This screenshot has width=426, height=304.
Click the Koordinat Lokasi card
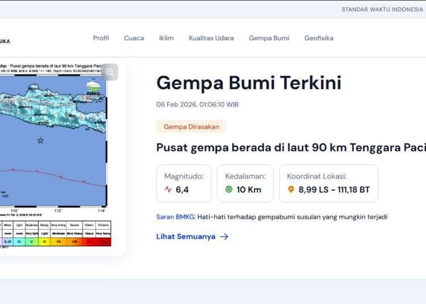click(328, 183)
